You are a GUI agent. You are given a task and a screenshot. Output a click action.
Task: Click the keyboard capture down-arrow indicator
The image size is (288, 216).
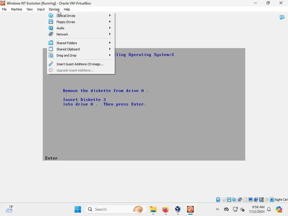[x=272, y=200]
